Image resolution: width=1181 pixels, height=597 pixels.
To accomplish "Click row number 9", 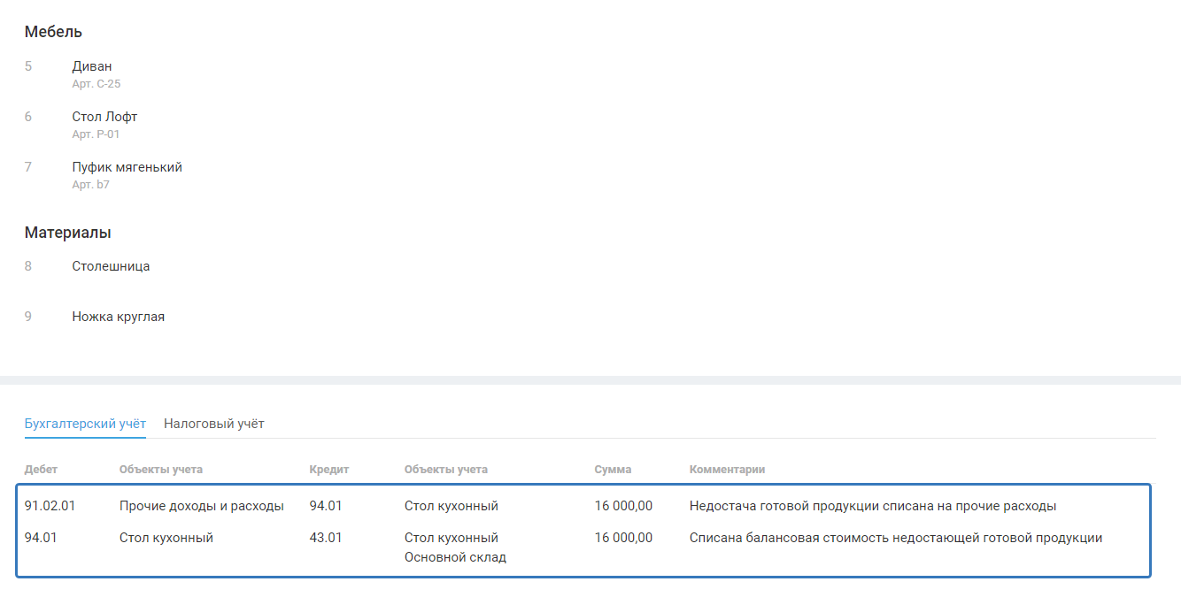I will pyautogui.click(x=28, y=317).
